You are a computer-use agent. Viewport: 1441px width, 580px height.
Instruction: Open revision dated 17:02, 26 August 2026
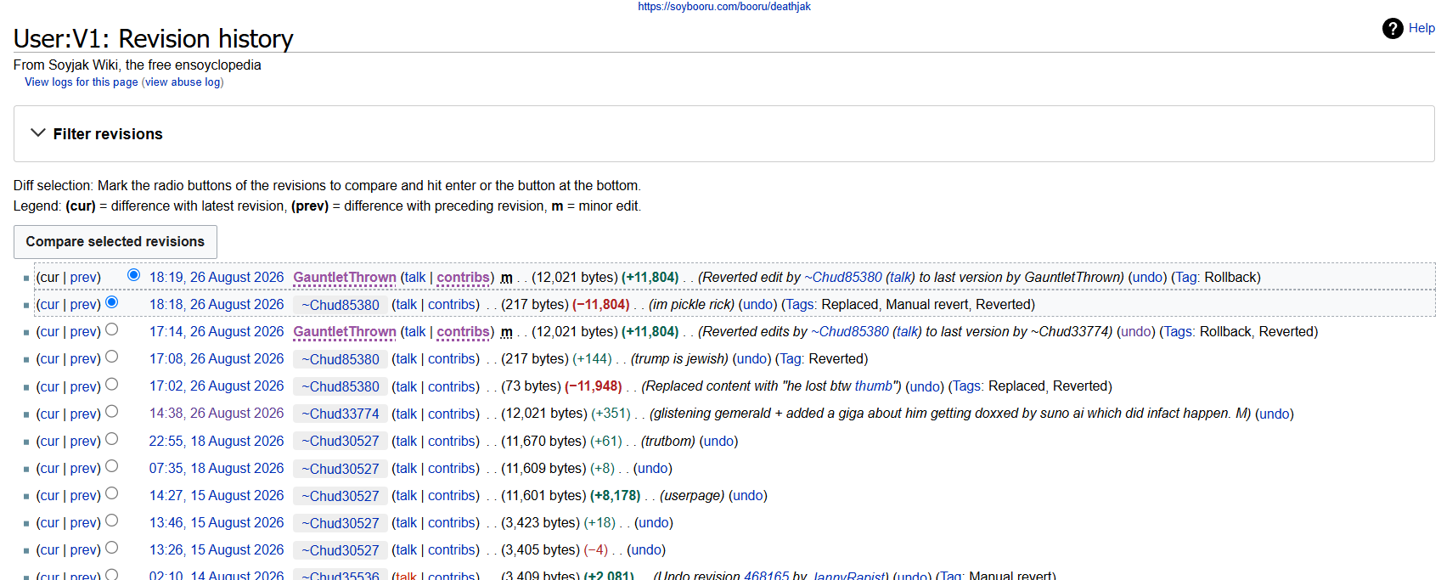point(217,386)
